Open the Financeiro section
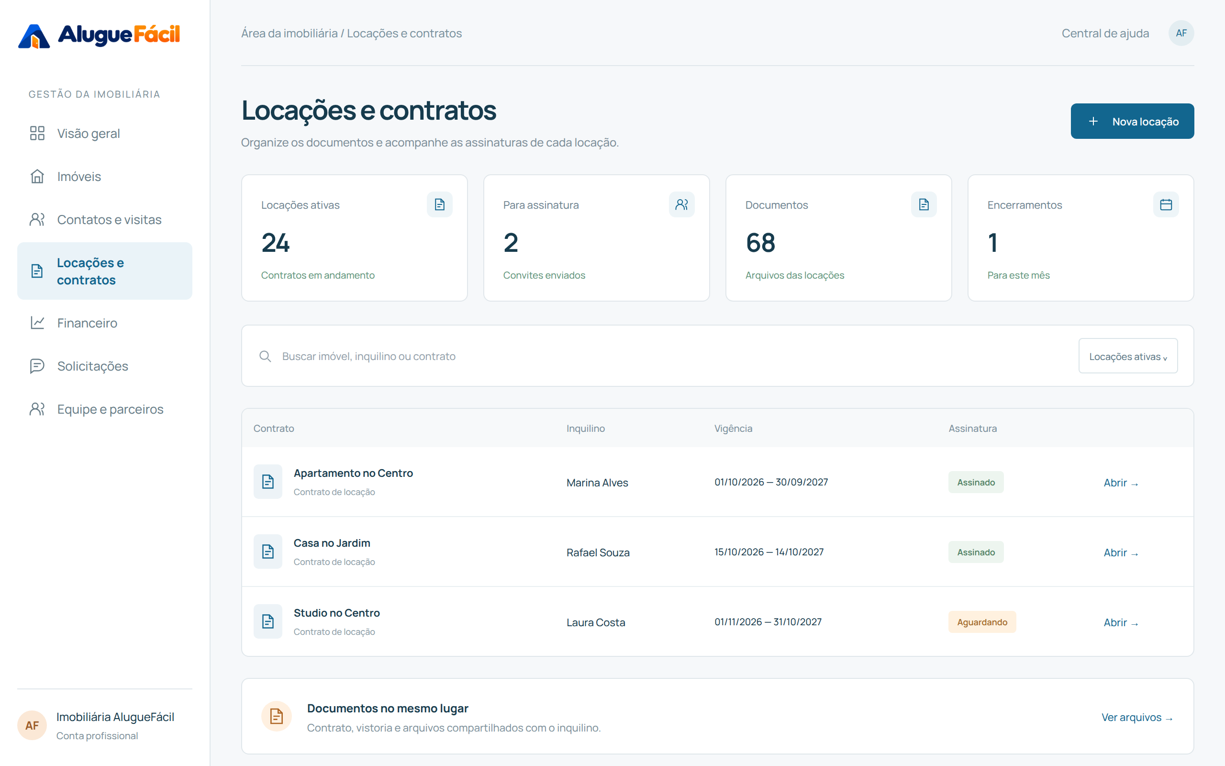Screen dimensions: 1225x766 tap(105, 323)
